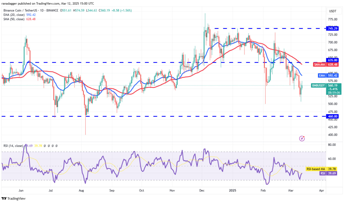Click the Dec label on time axis
Screen dimensions: 344x202
point(202,191)
